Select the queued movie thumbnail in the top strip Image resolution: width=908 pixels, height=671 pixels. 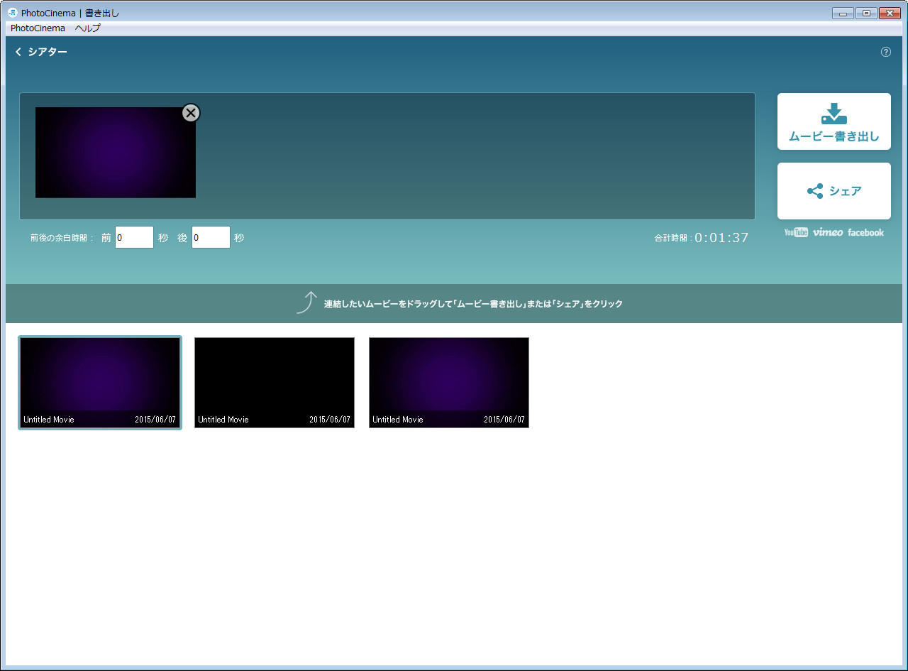tap(116, 153)
